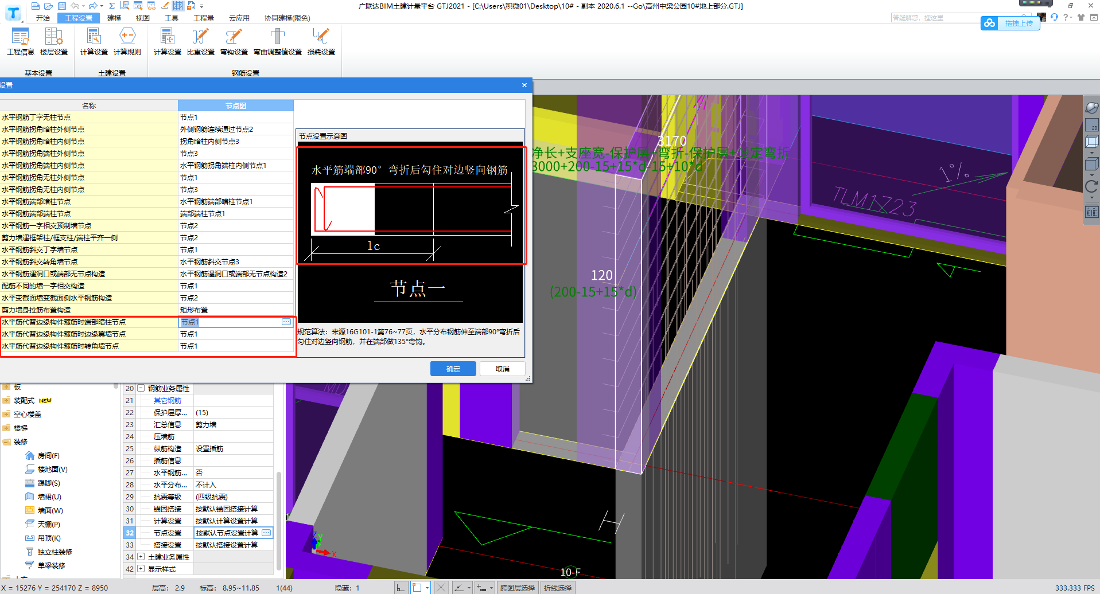Click ellipsis button in 节点1 selected cell
Screen dimensions: 1100x594
coord(286,322)
